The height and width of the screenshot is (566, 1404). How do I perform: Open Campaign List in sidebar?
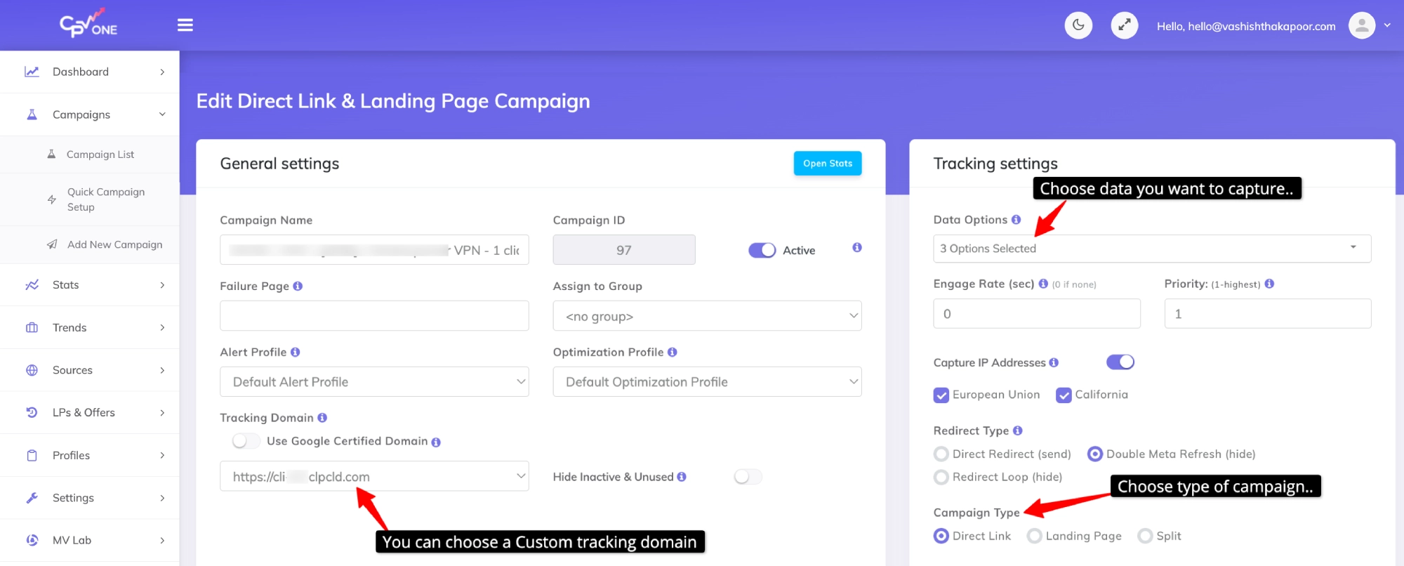point(100,154)
